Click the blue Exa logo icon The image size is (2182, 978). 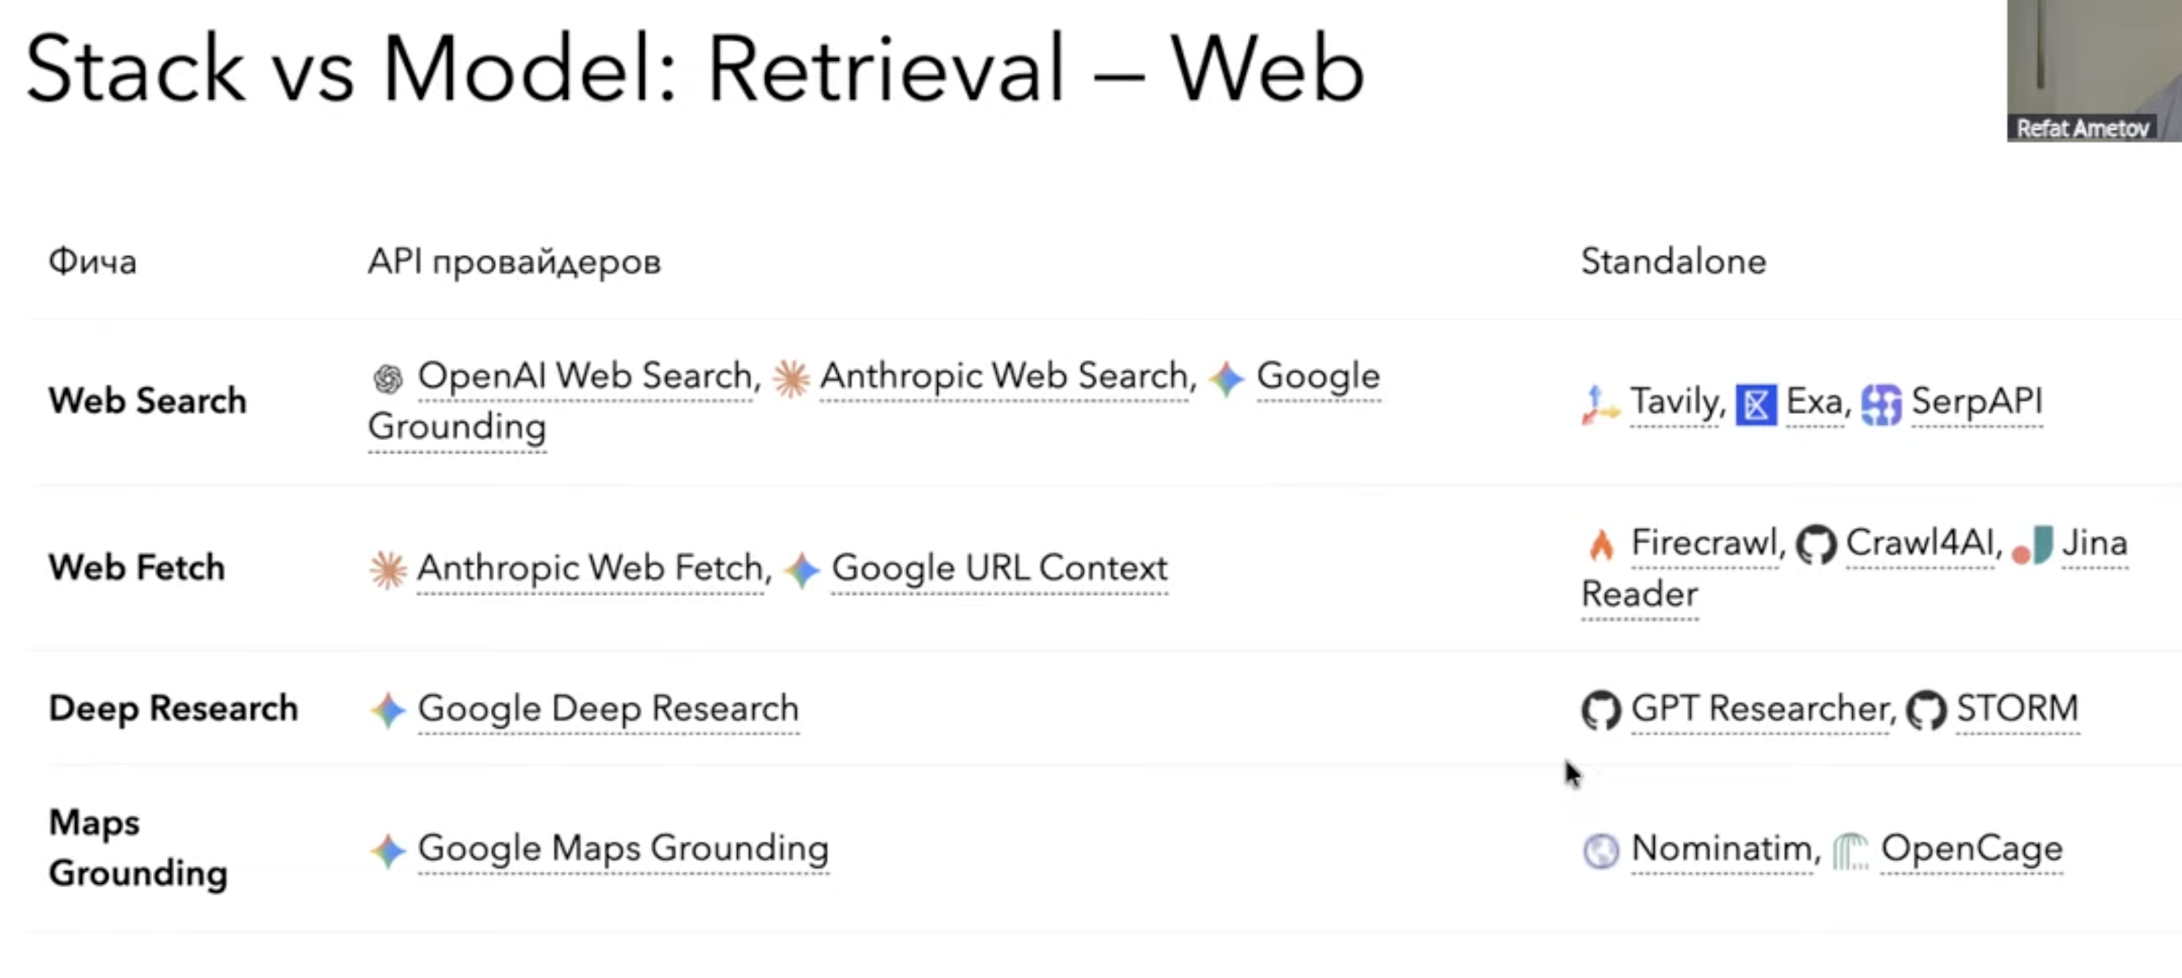click(1756, 404)
